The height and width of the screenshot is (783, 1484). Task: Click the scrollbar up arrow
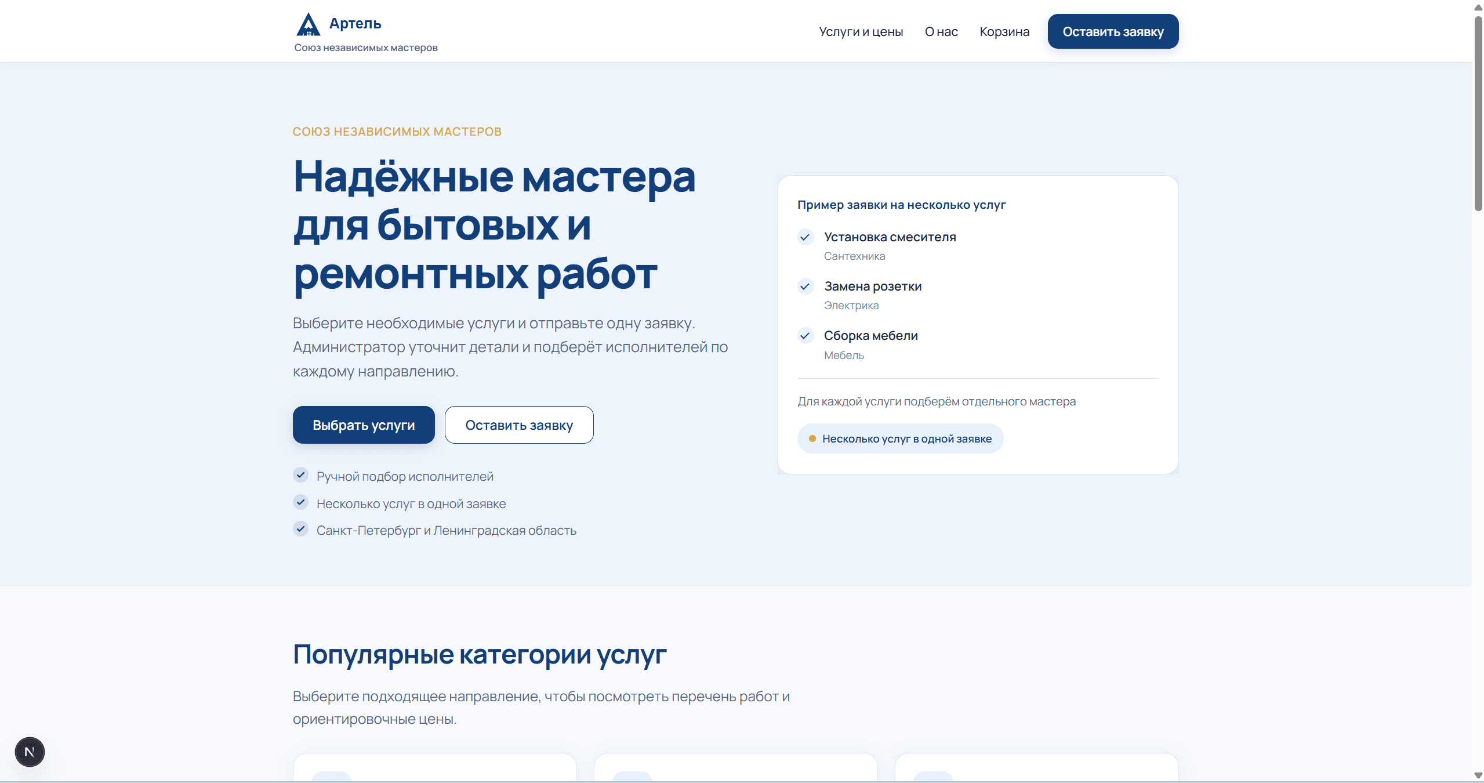pyautogui.click(x=1478, y=7)
